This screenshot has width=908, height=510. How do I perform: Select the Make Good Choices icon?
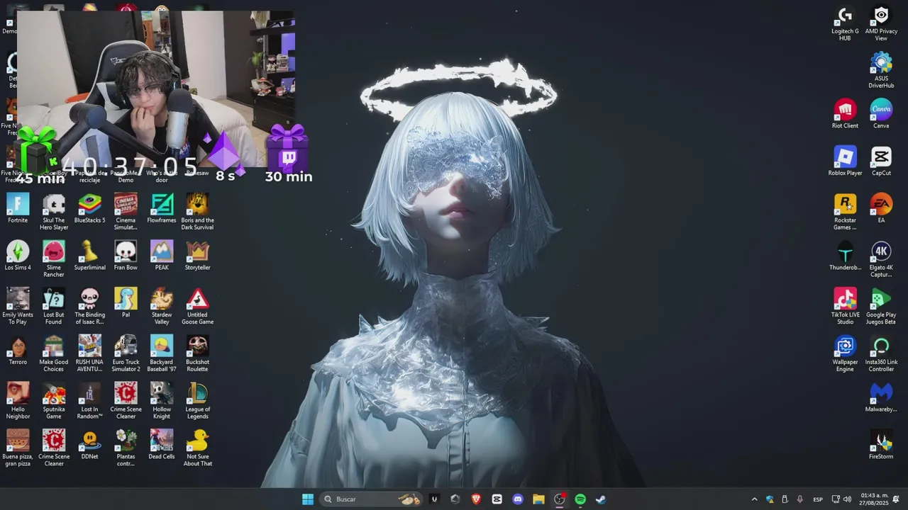(54, 353)
